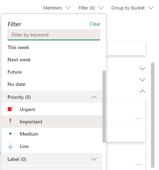Choose the No date filter option
The width and height of the screenshot is (159, 170).
coord(16,84)
